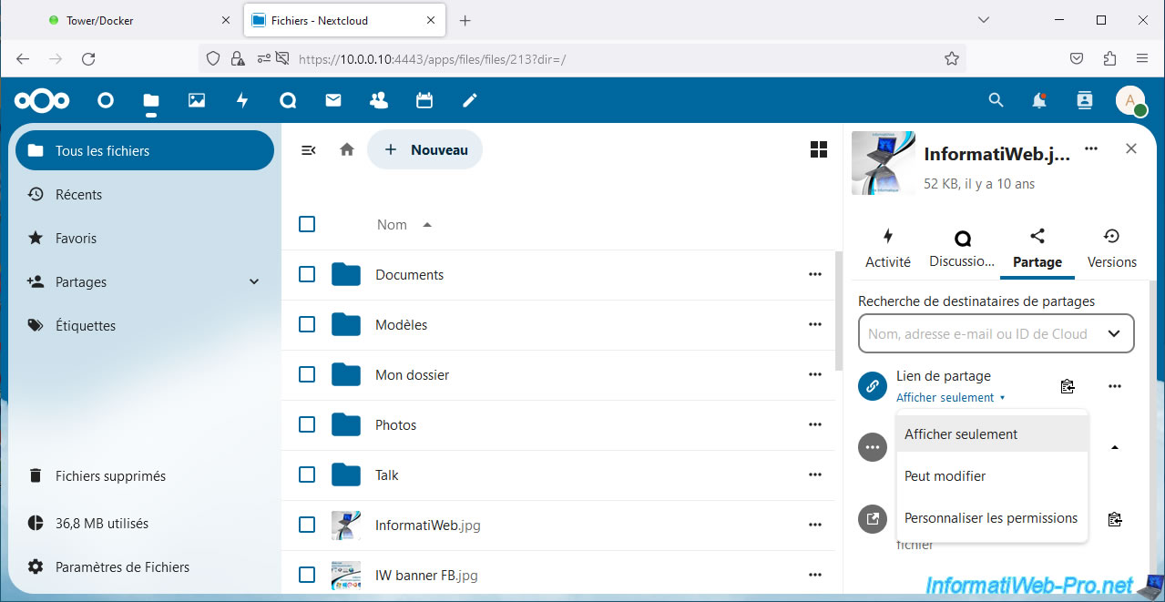Viewport: 1165px width, 602px height.
Task: Open the Photos app icon in top bar
Action: tap(197, 100)
